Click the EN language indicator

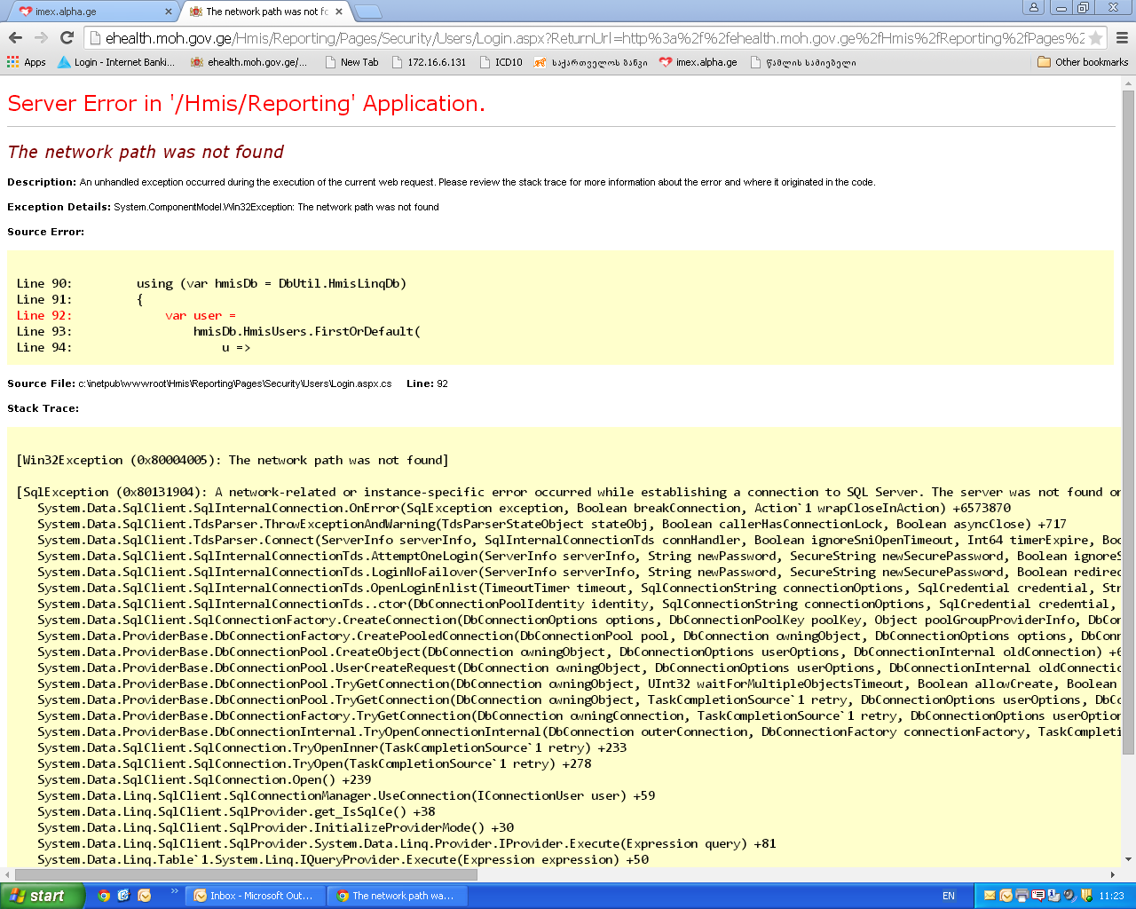(x=948, y=896)
